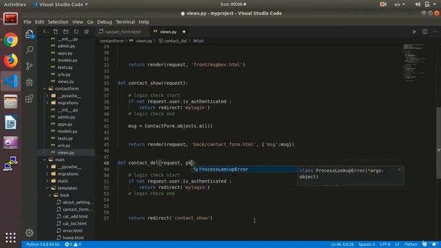
Task: Click contactform in the breadcrumb
Action: point(112,41)
